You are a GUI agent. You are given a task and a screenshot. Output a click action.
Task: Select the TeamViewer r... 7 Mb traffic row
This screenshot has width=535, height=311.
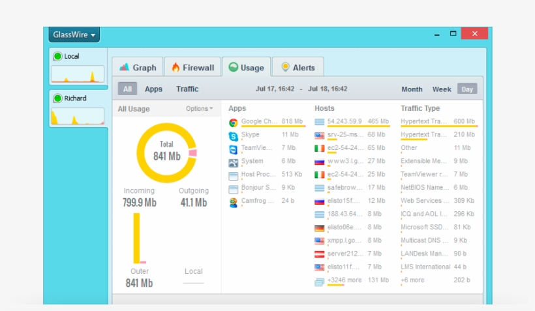(438, 175)
